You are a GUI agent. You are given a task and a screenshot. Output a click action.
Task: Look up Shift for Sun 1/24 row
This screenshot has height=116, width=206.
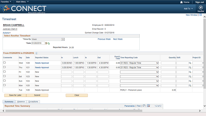(x=190, y=81)
